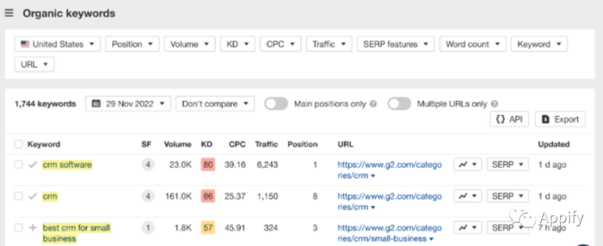603x246 pixels.
Task: Open the hamburger menu beside Organic keywords
Action: coord(9,13)
